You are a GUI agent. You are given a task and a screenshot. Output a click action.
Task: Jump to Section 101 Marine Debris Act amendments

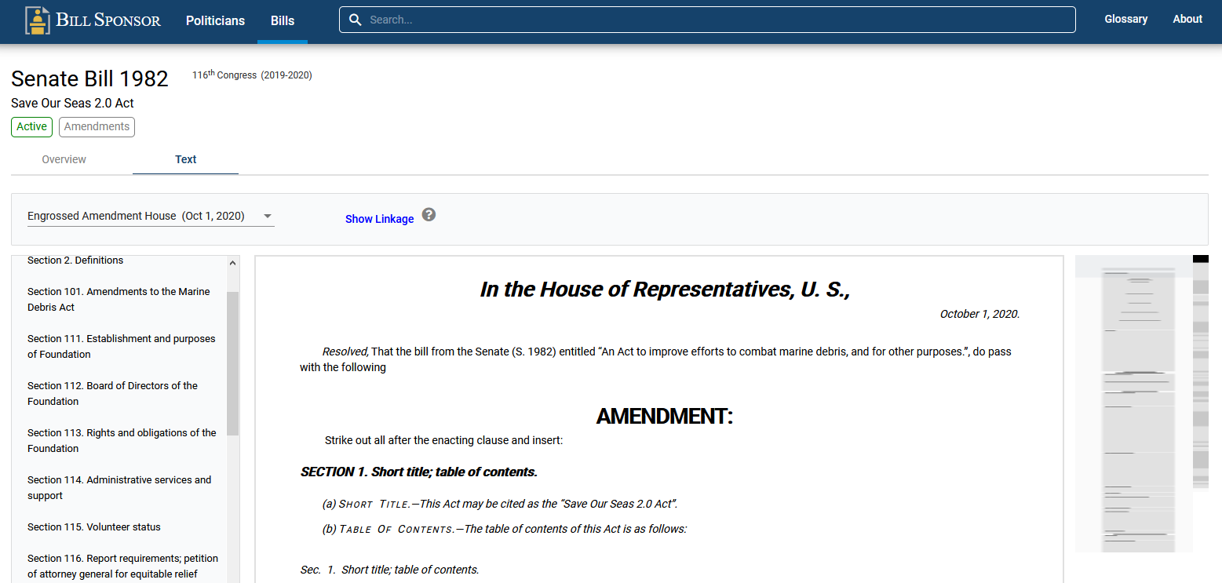click(119, 299)
